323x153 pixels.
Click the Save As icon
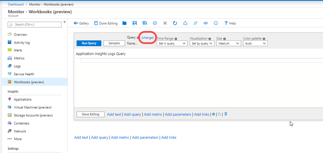145,23
